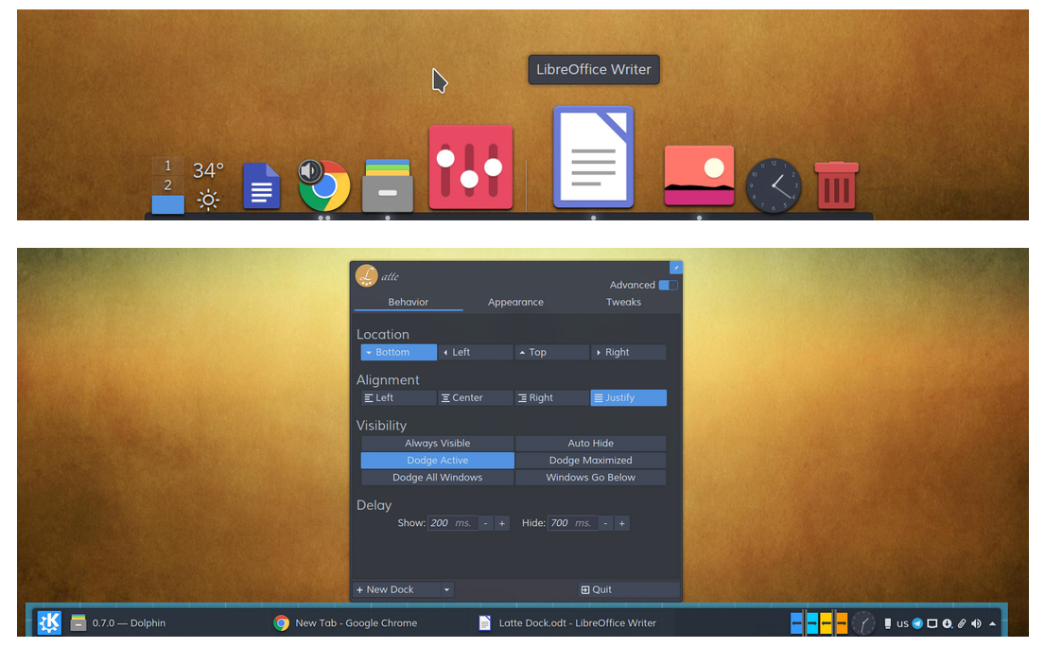Expand the system tray arrow

992,623
